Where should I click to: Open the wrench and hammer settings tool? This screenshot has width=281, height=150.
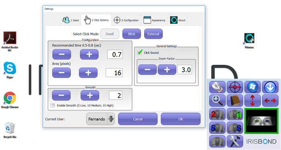click(235, 142)
